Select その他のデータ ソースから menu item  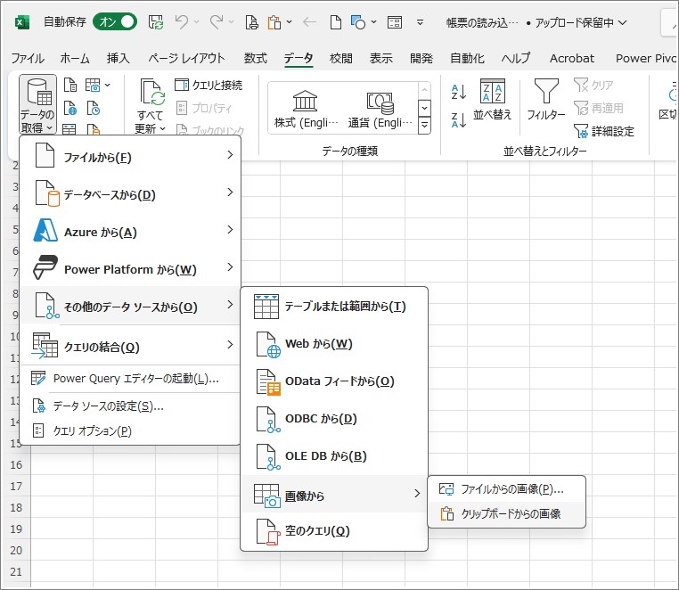click(x=130, y=306)
